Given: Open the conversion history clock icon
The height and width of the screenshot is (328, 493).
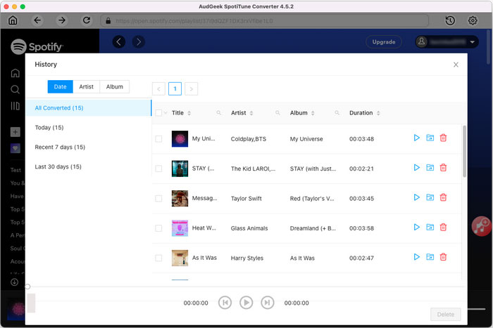Looking at the screenshot, I should pos(450,20).
